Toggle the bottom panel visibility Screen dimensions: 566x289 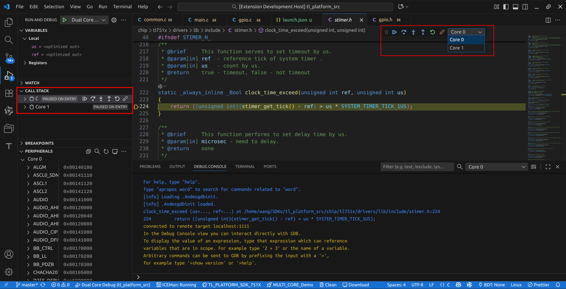click(x=515, y=7)
